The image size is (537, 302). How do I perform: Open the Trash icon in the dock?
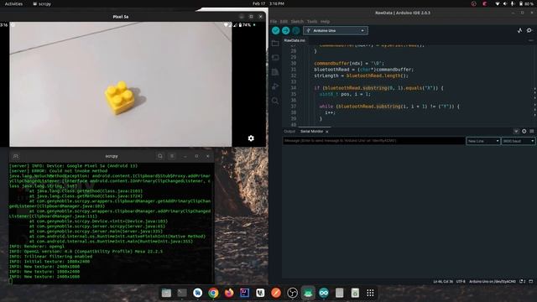[355, 293]
